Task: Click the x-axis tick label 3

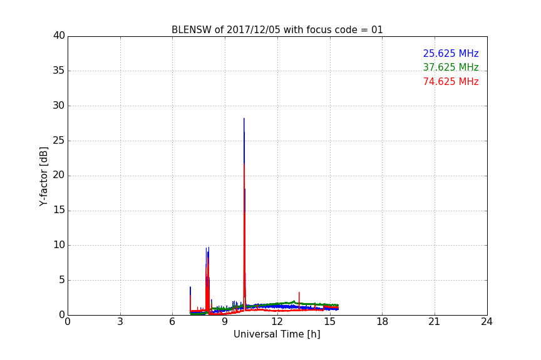Action: point(120,322)
